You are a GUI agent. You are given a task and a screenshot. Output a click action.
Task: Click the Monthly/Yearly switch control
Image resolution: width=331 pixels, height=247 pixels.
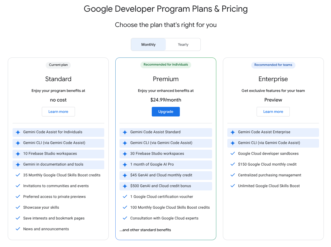click(x=166, y=44)
